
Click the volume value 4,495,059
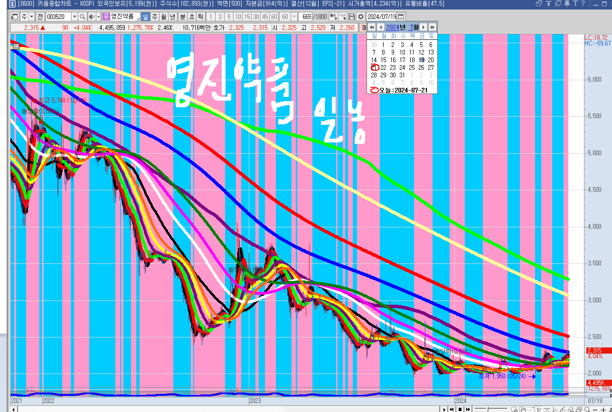112,28
